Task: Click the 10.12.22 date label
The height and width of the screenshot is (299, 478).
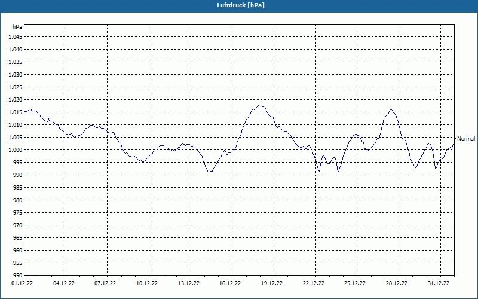Action: 147,283
